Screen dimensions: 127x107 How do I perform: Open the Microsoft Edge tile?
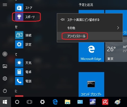point(91,52)
